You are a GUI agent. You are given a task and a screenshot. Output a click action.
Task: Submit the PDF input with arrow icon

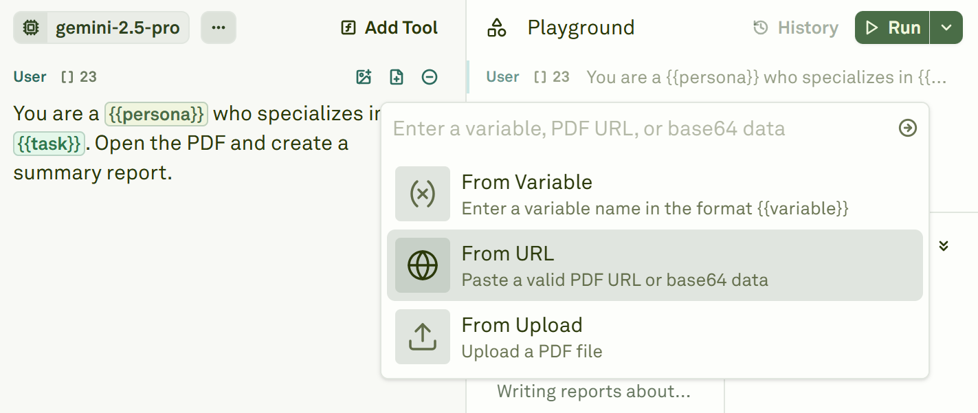pyautogui.click(x=908, y=129)
